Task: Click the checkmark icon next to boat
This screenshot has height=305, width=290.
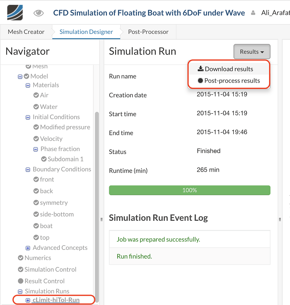Action: (36, 226)
